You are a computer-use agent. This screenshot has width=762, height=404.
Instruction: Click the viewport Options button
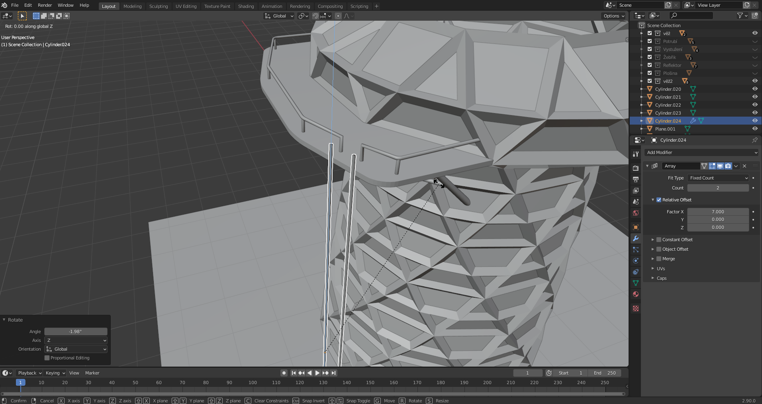click(x=614, y=16)
